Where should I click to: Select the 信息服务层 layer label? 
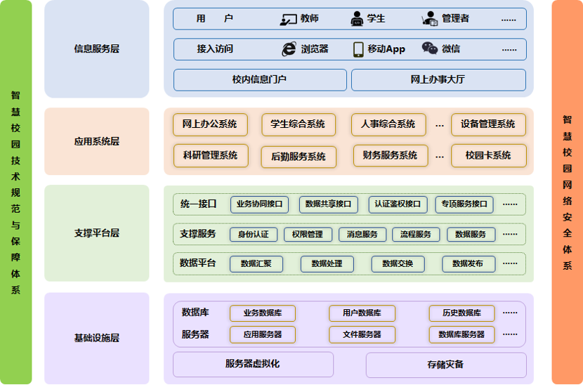tap(97, 49)
